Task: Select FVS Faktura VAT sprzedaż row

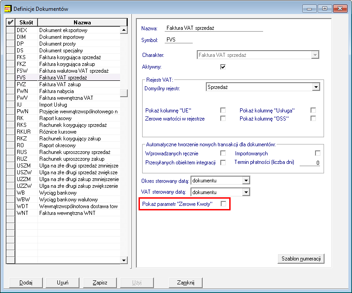Action: point(68,78)
